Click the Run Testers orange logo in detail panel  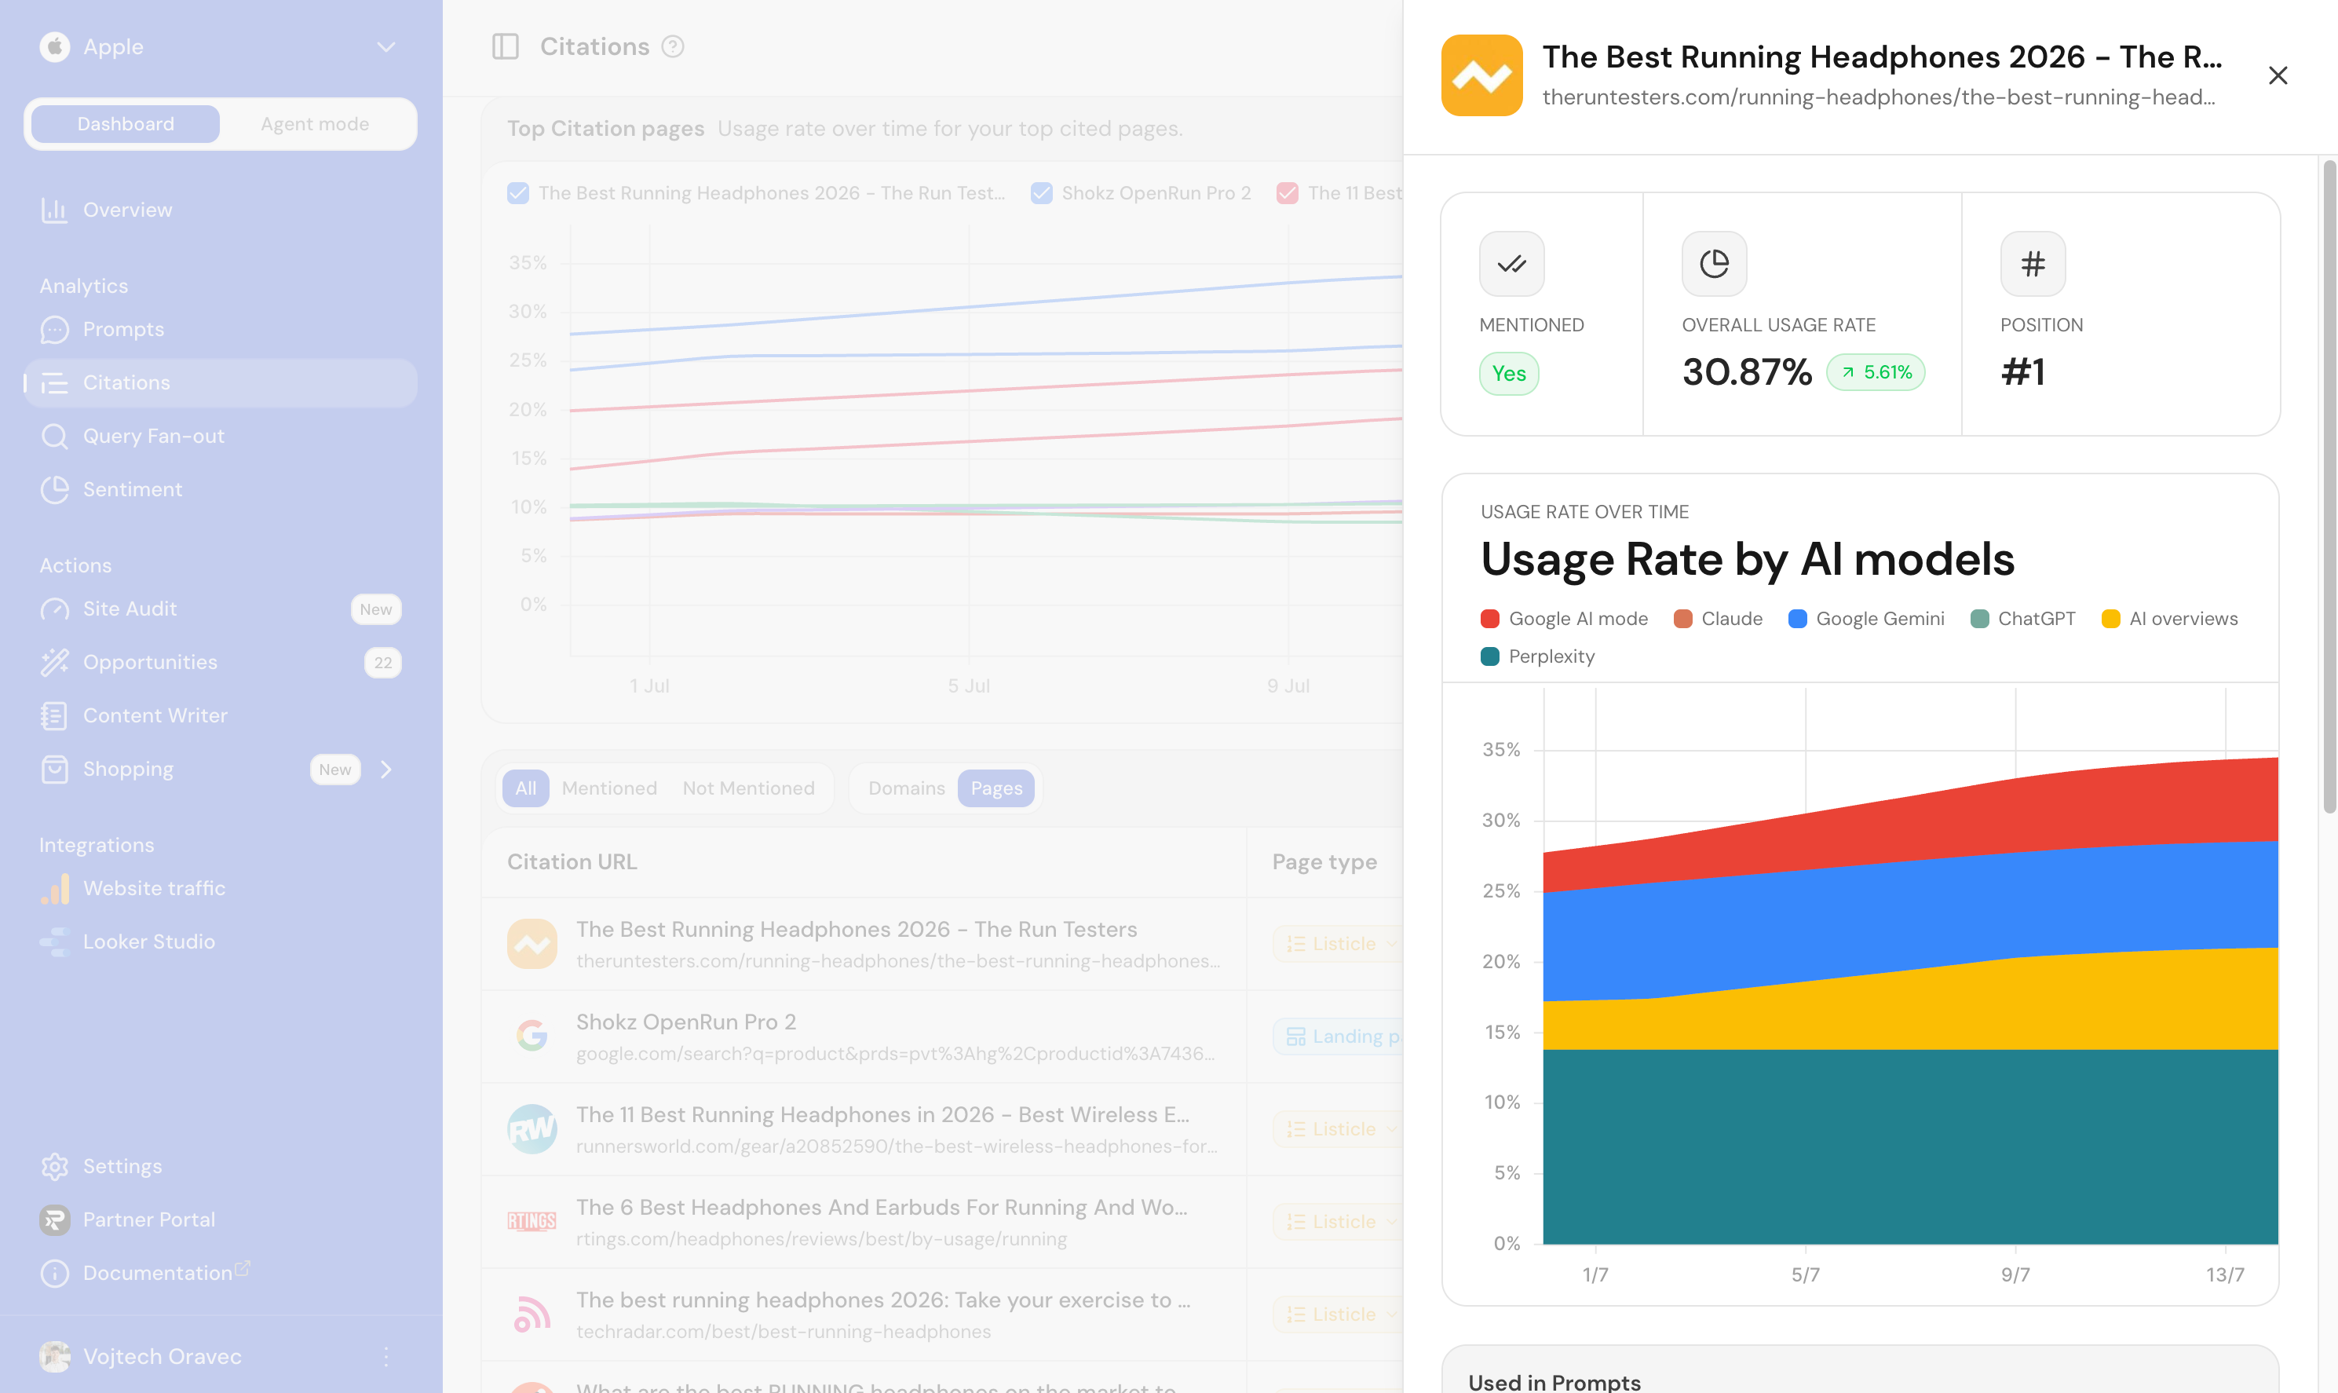(x=1482, y=75)
